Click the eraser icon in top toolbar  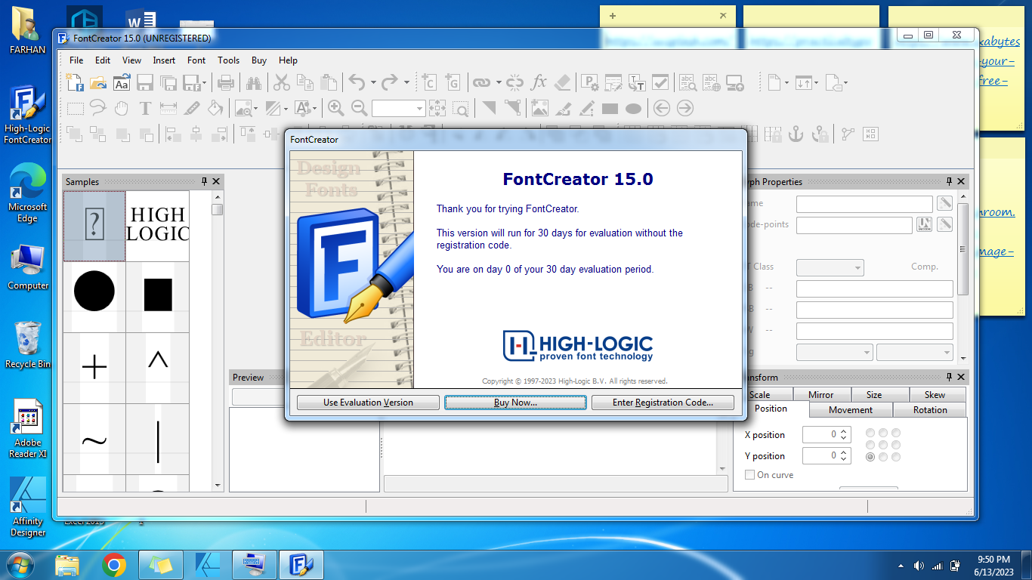coord(562,82)
